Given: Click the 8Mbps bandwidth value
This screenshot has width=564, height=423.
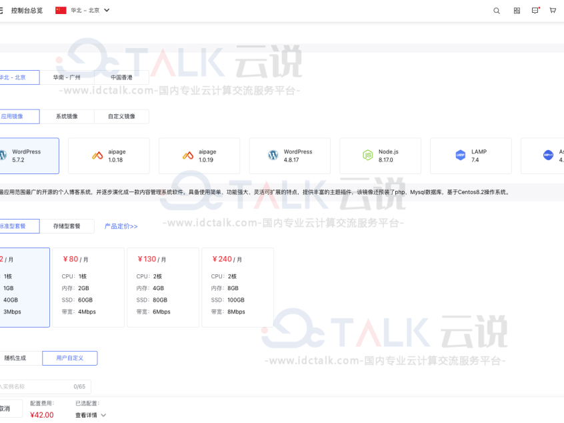Looking at the screenshot, I should point(236,312).
